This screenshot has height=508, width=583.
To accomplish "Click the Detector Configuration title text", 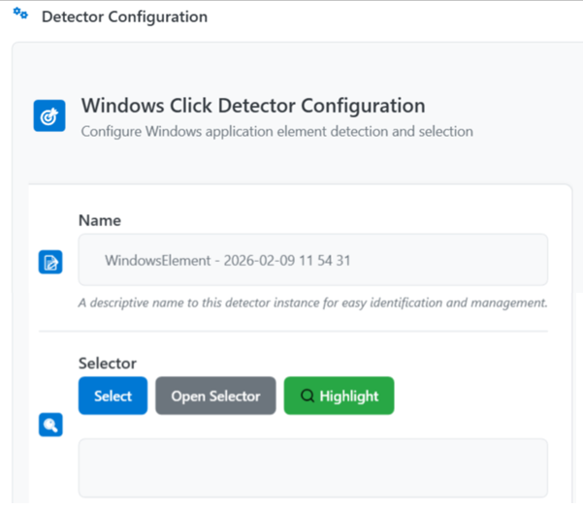I will (124, 16).
